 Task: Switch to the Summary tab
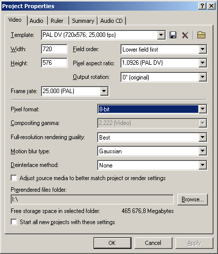83,21
